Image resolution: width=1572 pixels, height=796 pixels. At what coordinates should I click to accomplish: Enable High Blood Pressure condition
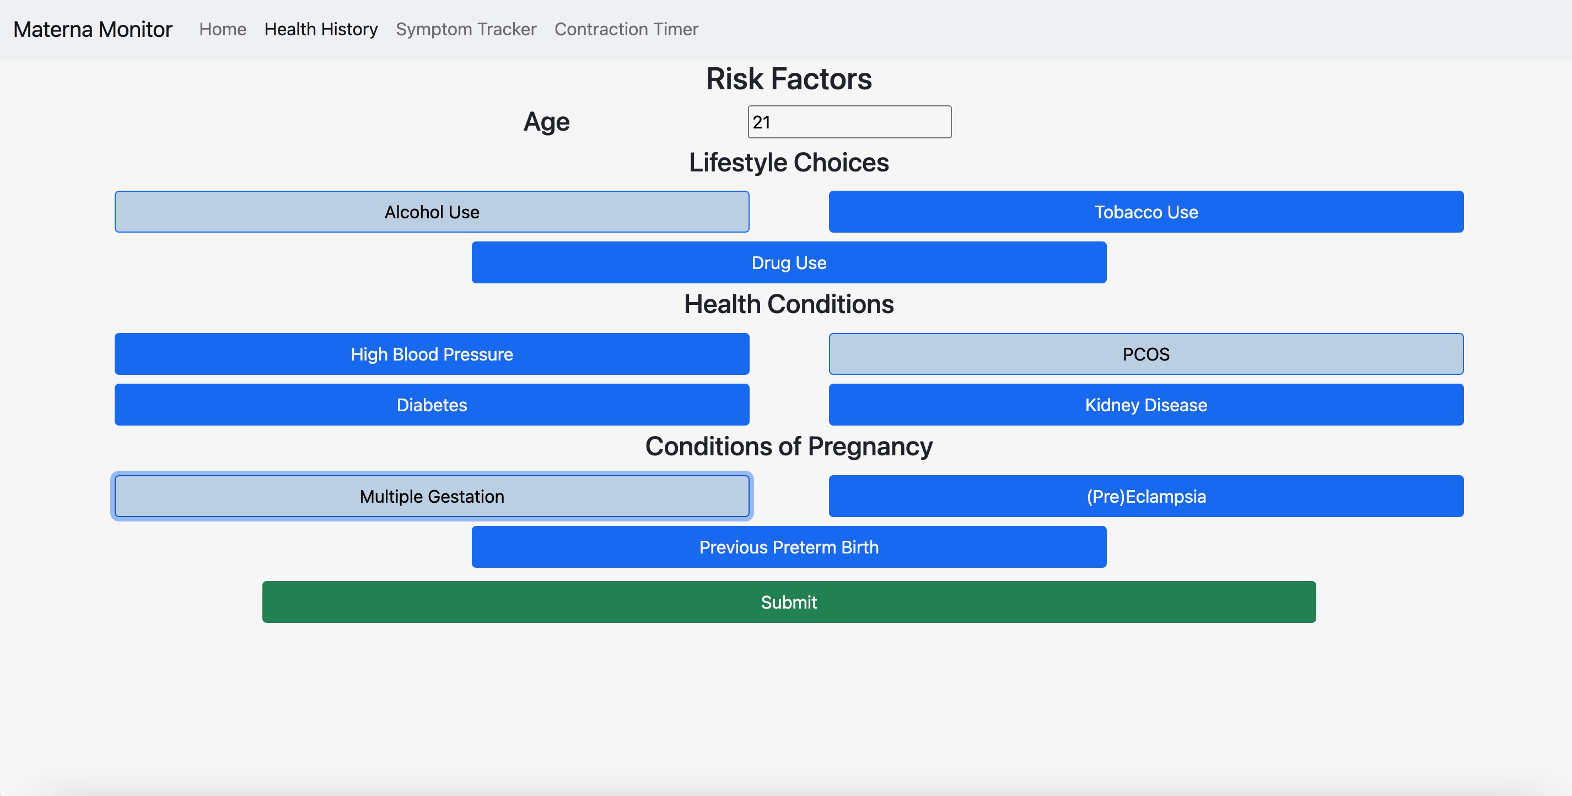[x=432, y=354]
